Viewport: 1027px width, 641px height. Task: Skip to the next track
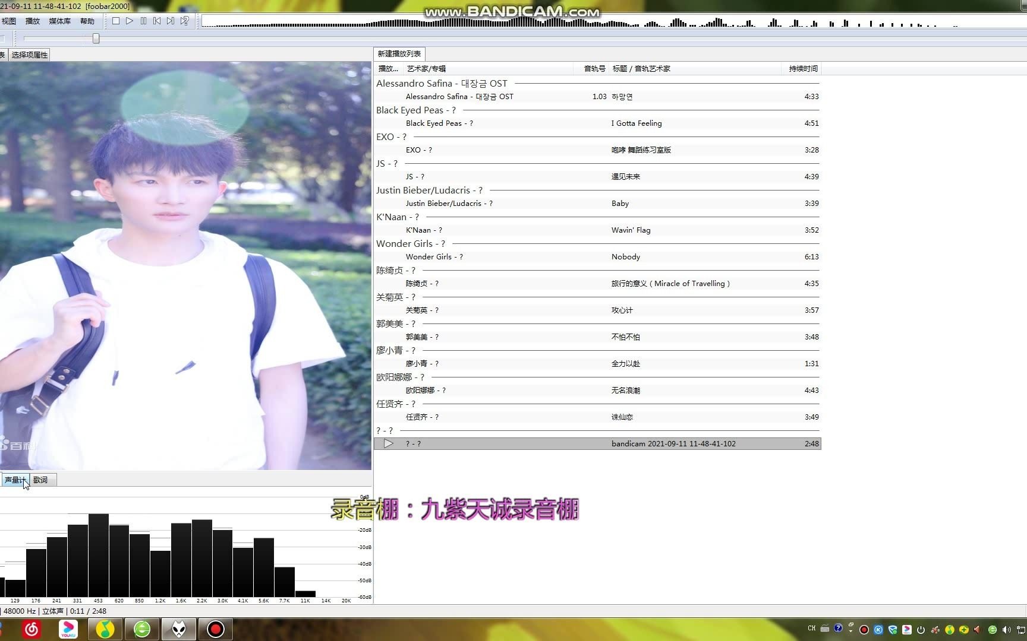171,21
